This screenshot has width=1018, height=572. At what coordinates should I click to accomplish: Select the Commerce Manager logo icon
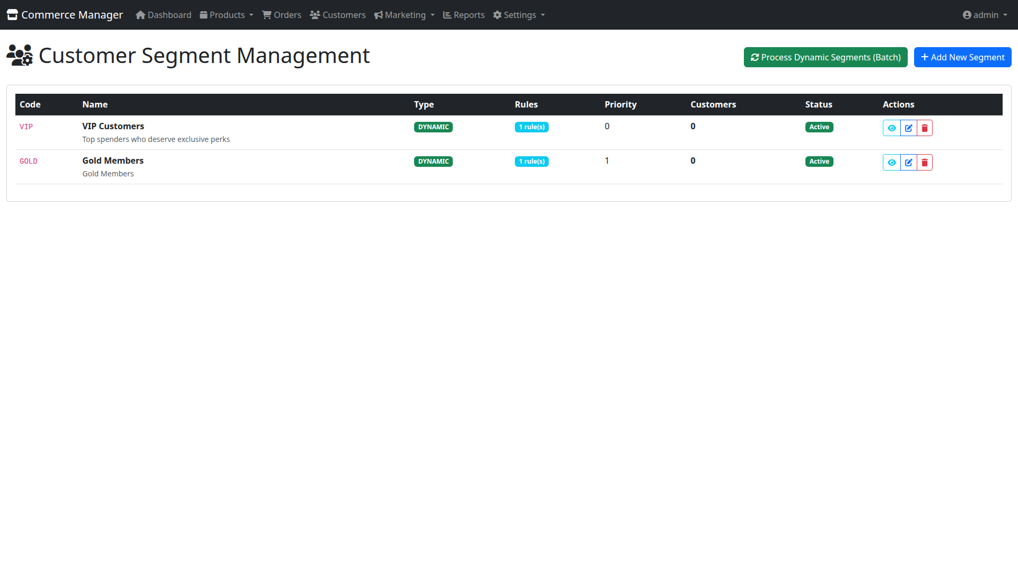pos(12,14)
